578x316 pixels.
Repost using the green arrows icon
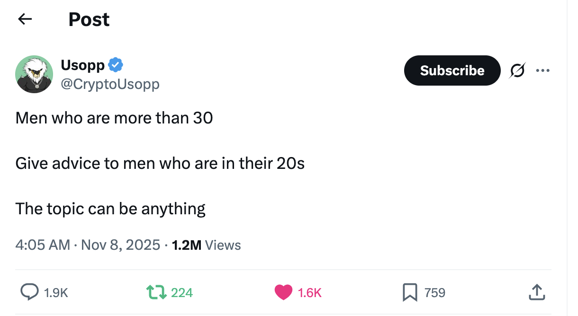[x=156, y=292]
